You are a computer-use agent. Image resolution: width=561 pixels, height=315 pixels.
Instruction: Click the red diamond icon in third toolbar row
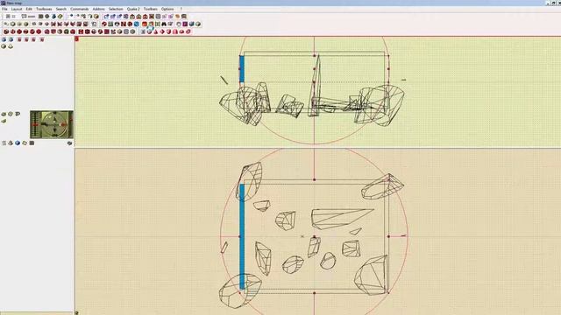pos(162,31)
